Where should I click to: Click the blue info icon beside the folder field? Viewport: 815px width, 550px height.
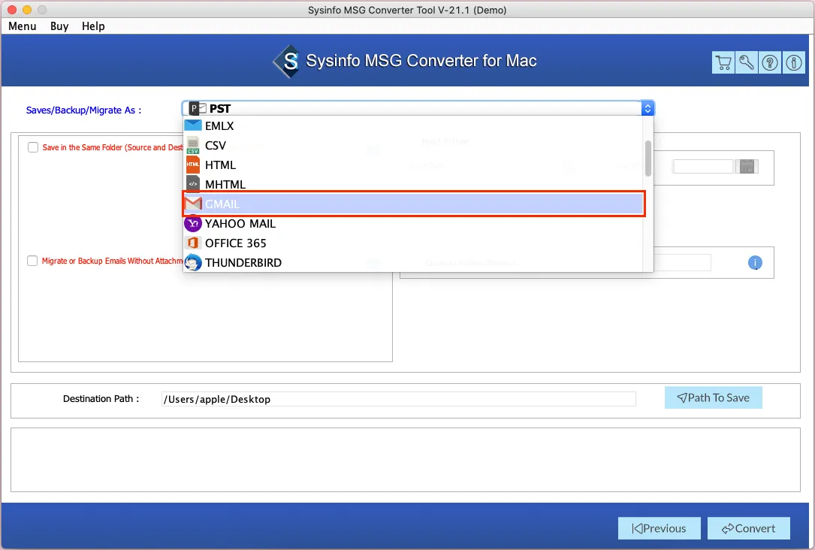pyautogui.click(x=755, y=263)
